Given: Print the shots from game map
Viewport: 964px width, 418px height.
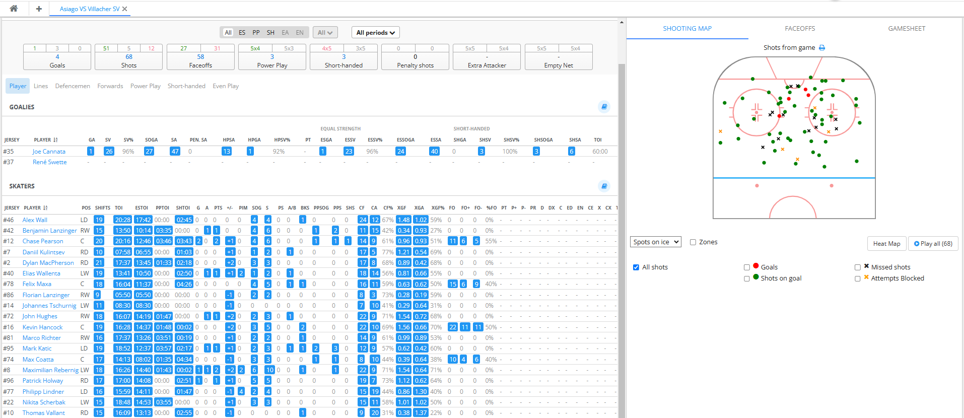Looking at the screenshot, I should [x=822, y=48].
